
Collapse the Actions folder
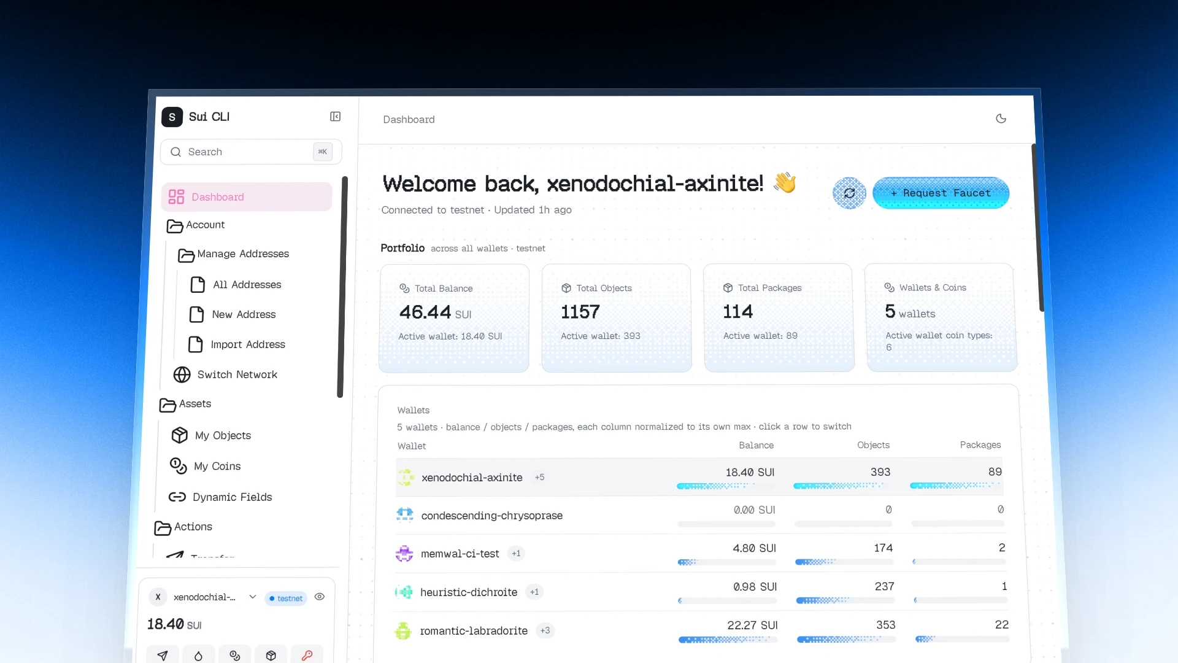tap(184, 527)
